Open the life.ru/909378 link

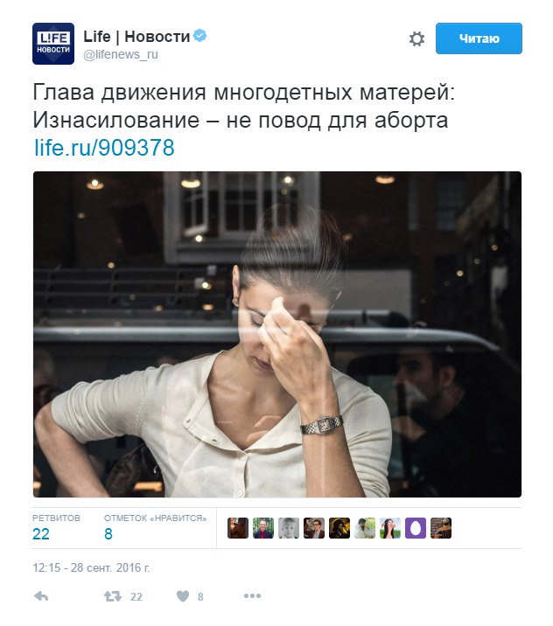104,147
